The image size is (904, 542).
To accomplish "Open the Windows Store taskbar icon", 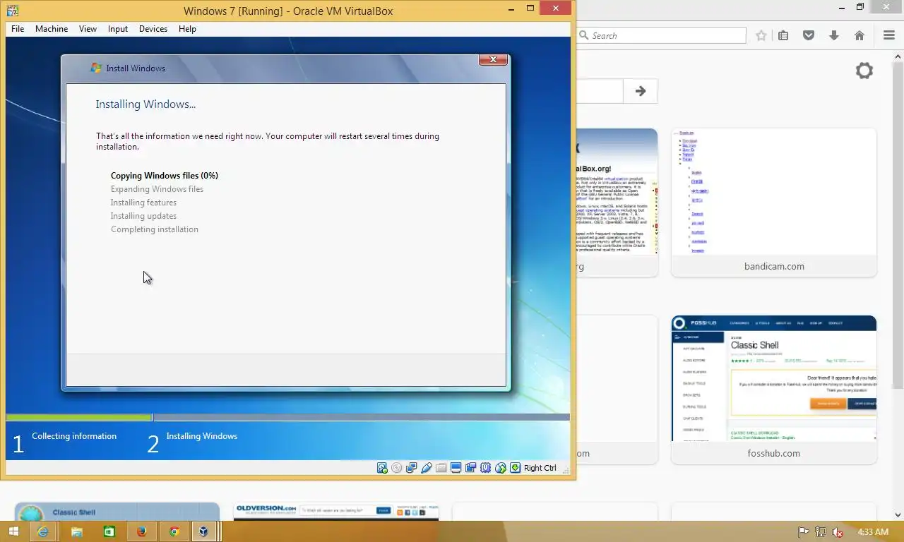I will (x=109, y=531).
